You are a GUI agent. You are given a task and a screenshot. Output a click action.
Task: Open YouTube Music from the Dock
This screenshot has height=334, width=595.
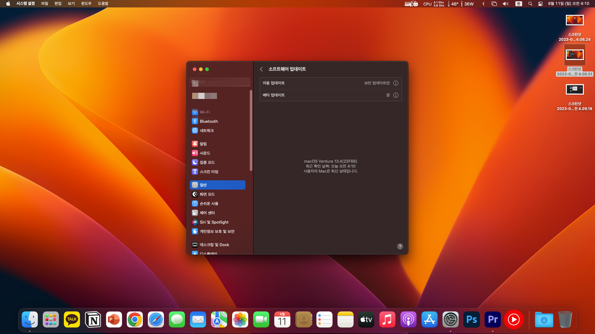click(514, 319)
